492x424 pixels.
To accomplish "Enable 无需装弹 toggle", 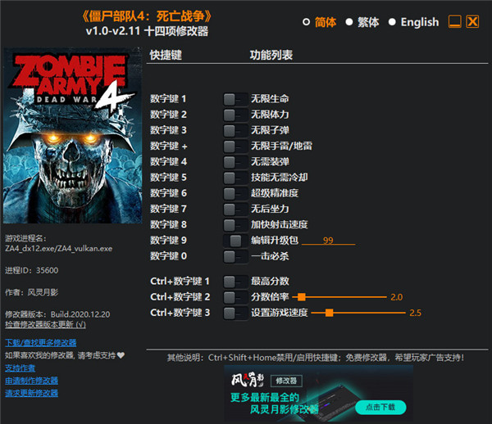I will [235, 162].
